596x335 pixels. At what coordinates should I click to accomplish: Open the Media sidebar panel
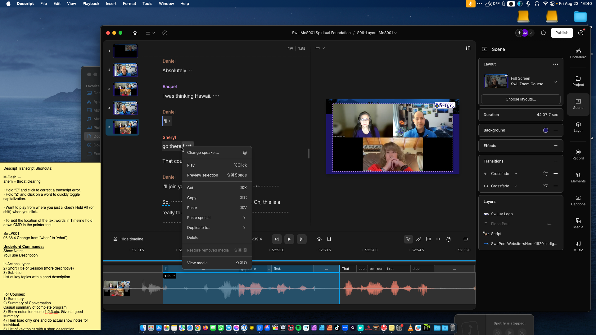point(578,224)
